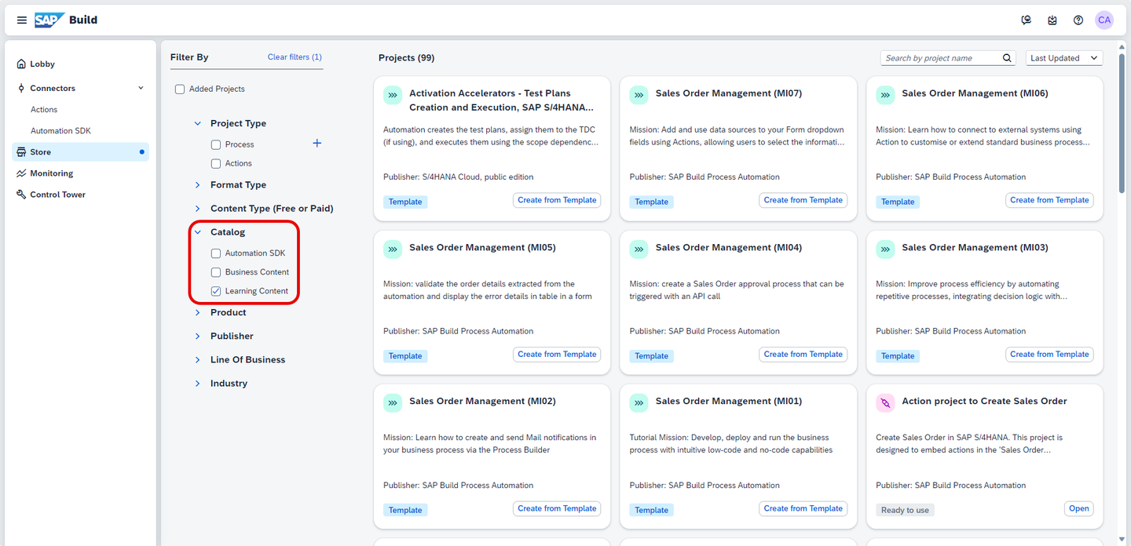This screenshot has width=1131, height=546.
Task: Enable the Business Content catalog checkbox
Action: coord(216,272)
